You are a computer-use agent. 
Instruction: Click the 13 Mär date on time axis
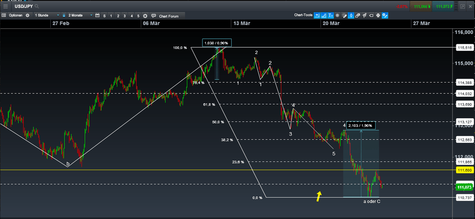point(241,23)
